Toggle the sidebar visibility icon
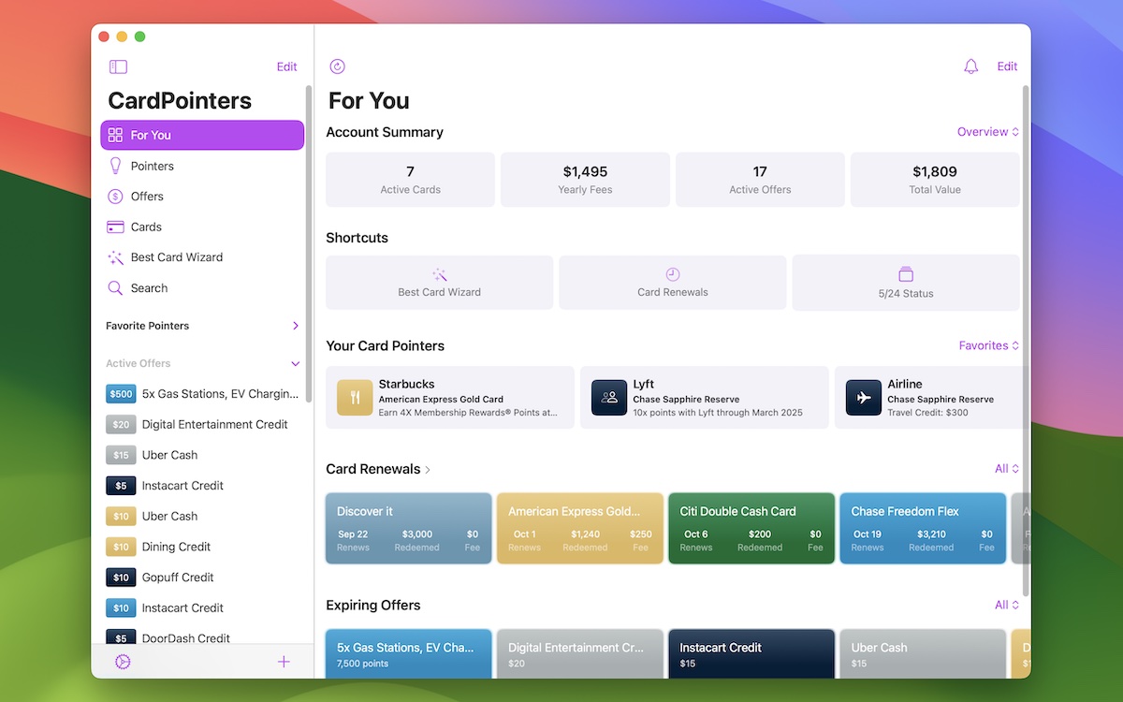The image size is (1123, 702). pos(118,66)
